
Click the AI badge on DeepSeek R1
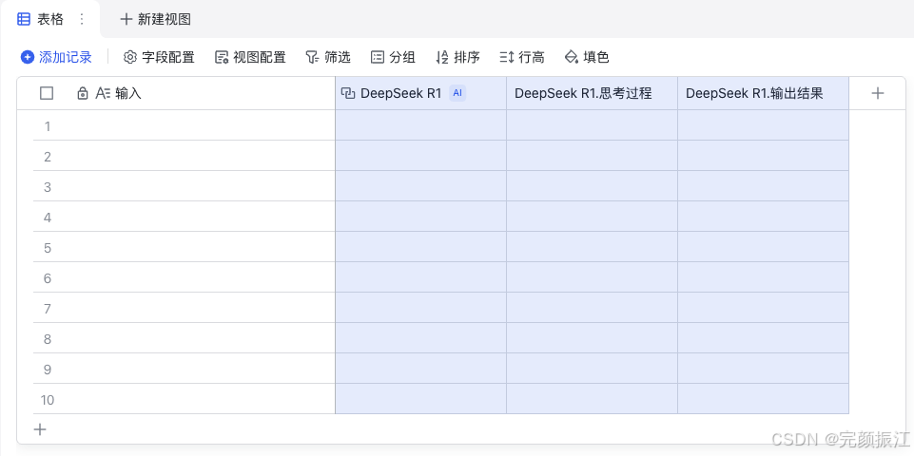click(x=457, y=93)
